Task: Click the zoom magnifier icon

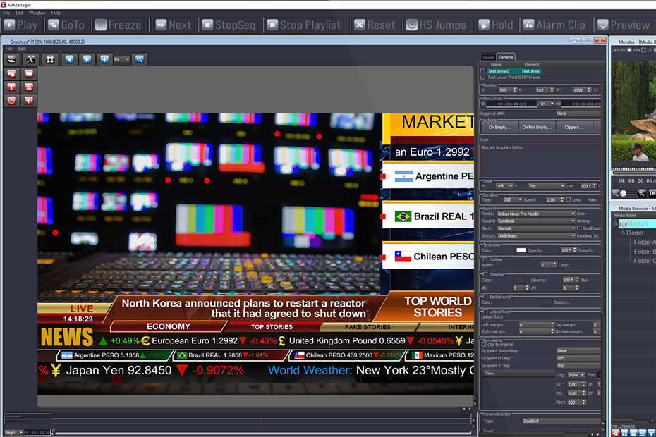Action: [x=140, y=59]
